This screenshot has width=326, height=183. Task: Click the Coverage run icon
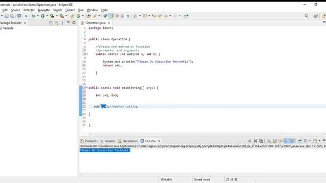click(52, 16)
